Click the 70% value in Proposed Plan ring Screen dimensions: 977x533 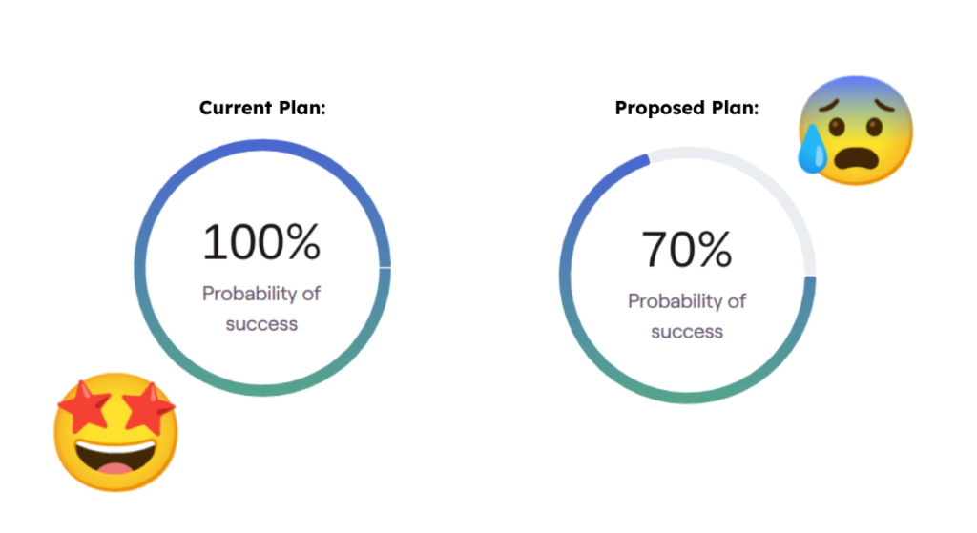(x=687, y=249)
